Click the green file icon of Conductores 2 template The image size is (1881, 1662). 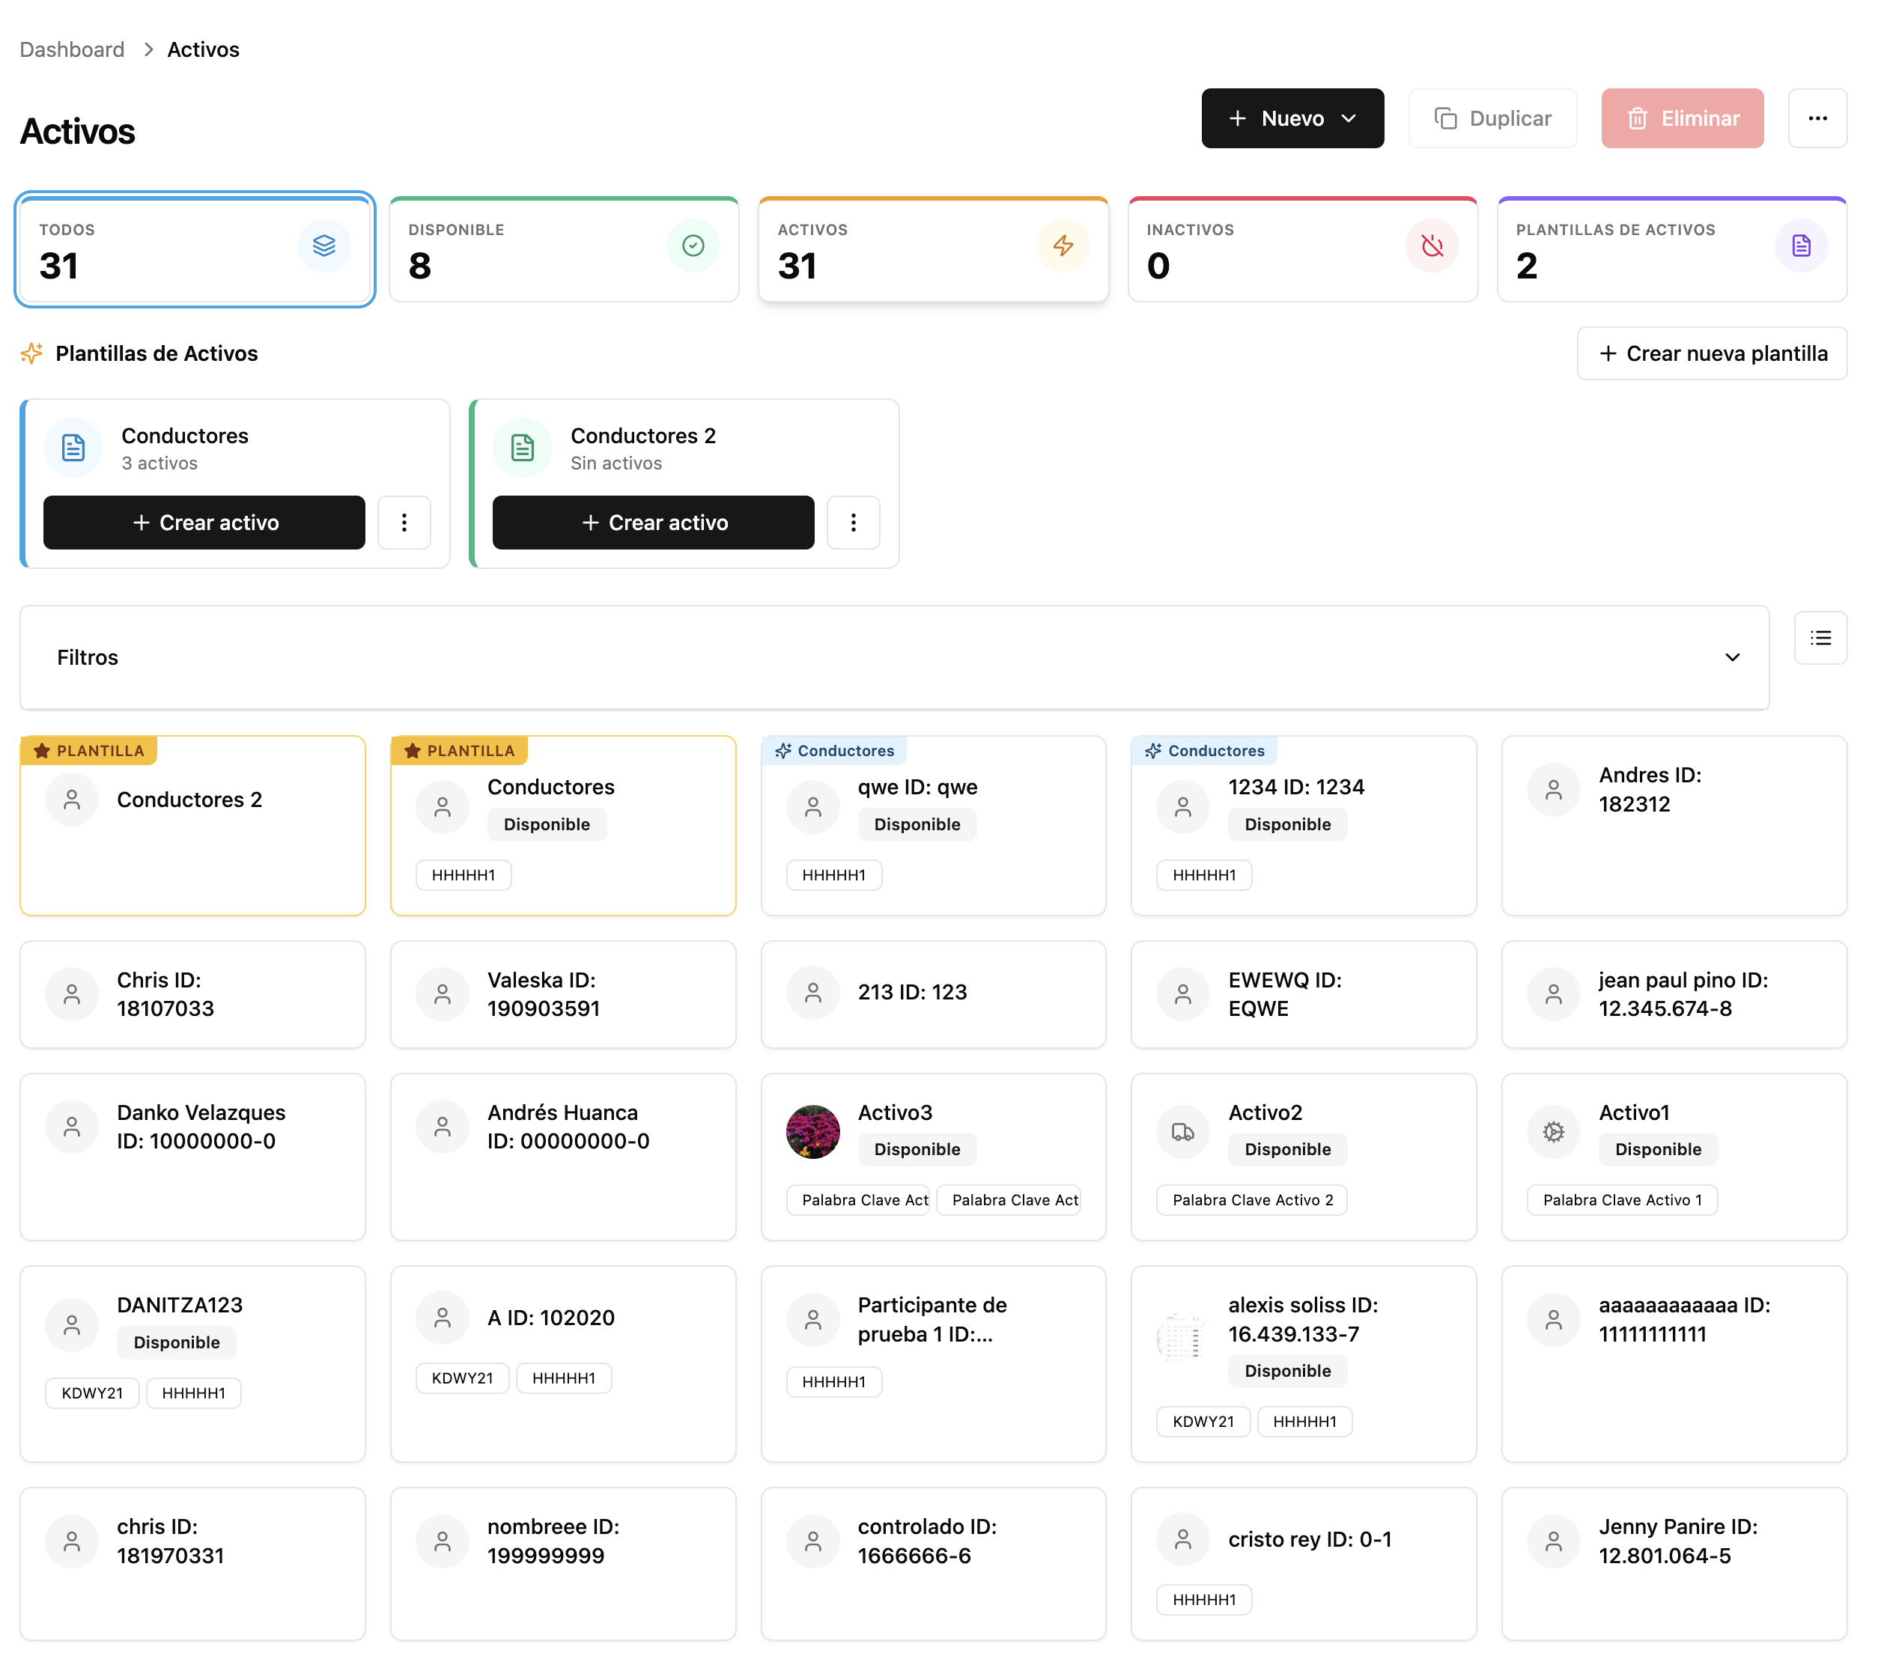pyautogui.click(x=523, y=448)
